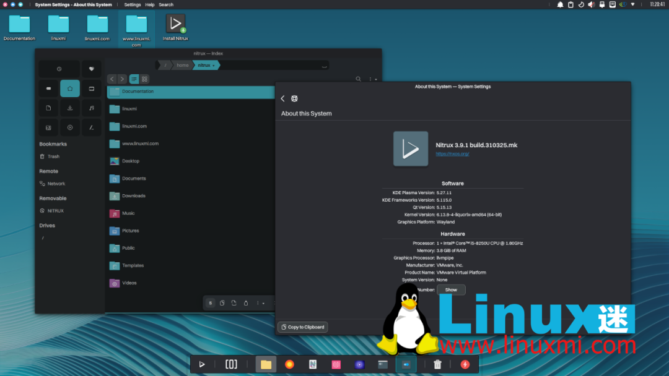Image resolution: width=669 pixels, height=376 pixels.
Task: Click red lightning power icon in dock
Action: pos(465,364)
